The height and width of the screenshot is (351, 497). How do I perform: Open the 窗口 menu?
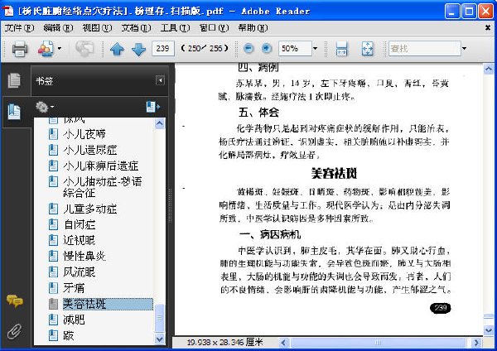(214, 28)
